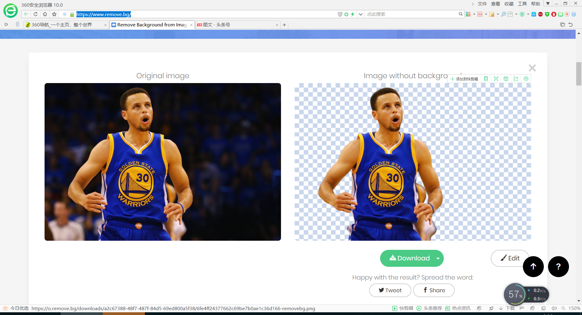Restore closed tab with the undo arrow icon
The height and width of the screenshot is (315, 582).
[x=570, y=25]
